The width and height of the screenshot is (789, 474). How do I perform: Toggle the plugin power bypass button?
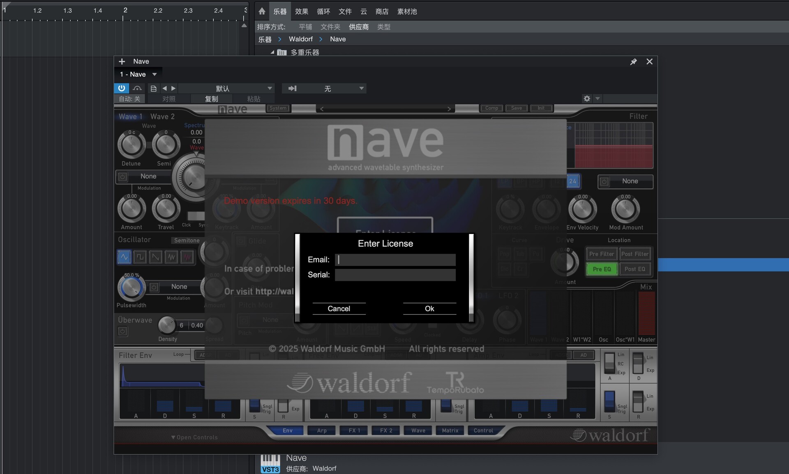click(122, 88)
